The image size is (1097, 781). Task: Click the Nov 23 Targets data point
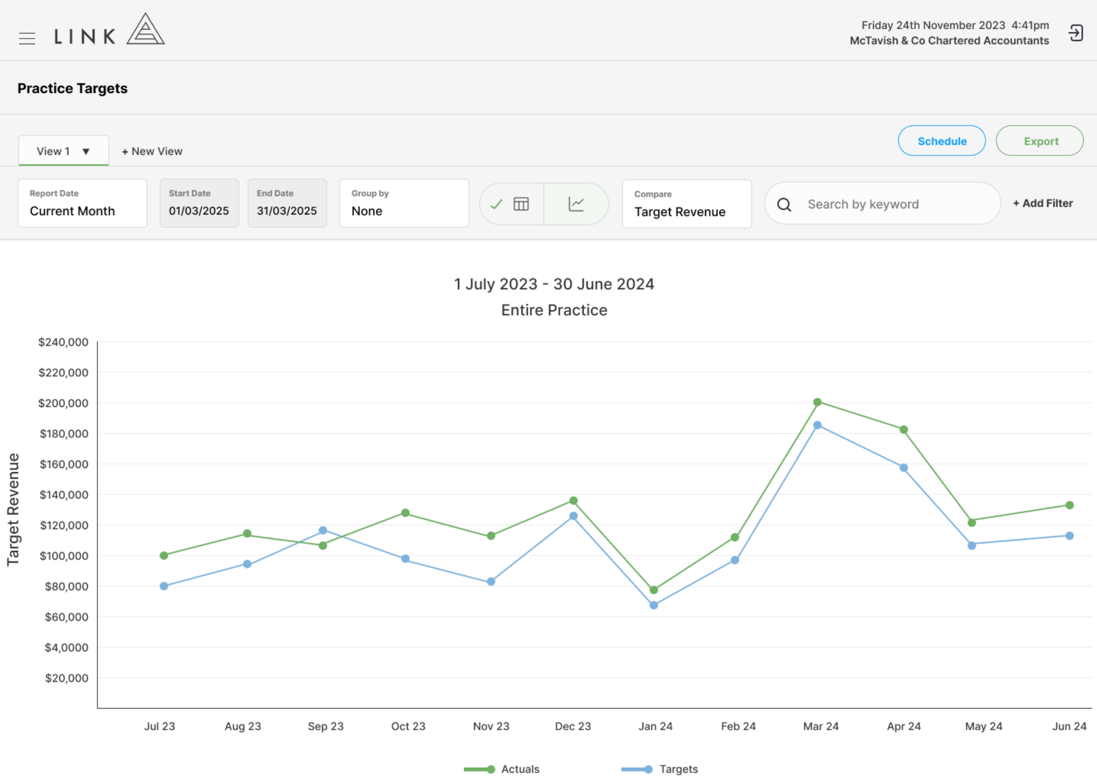(x=491, y=582)
